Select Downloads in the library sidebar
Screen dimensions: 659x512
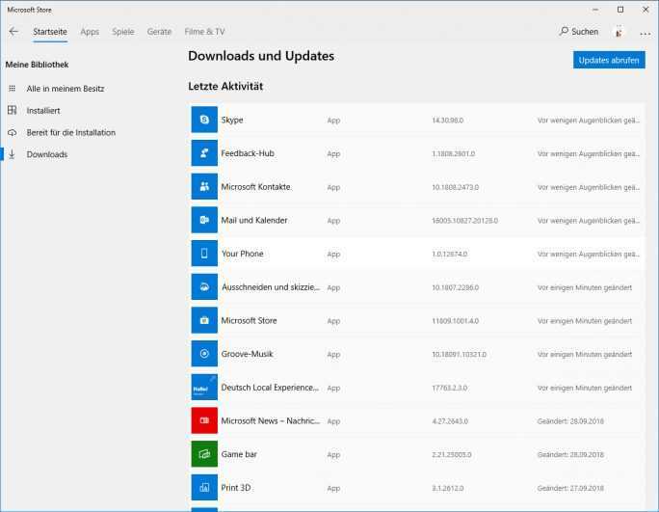point(47,154)
